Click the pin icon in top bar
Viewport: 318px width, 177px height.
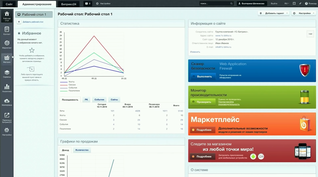coord(300,4)
